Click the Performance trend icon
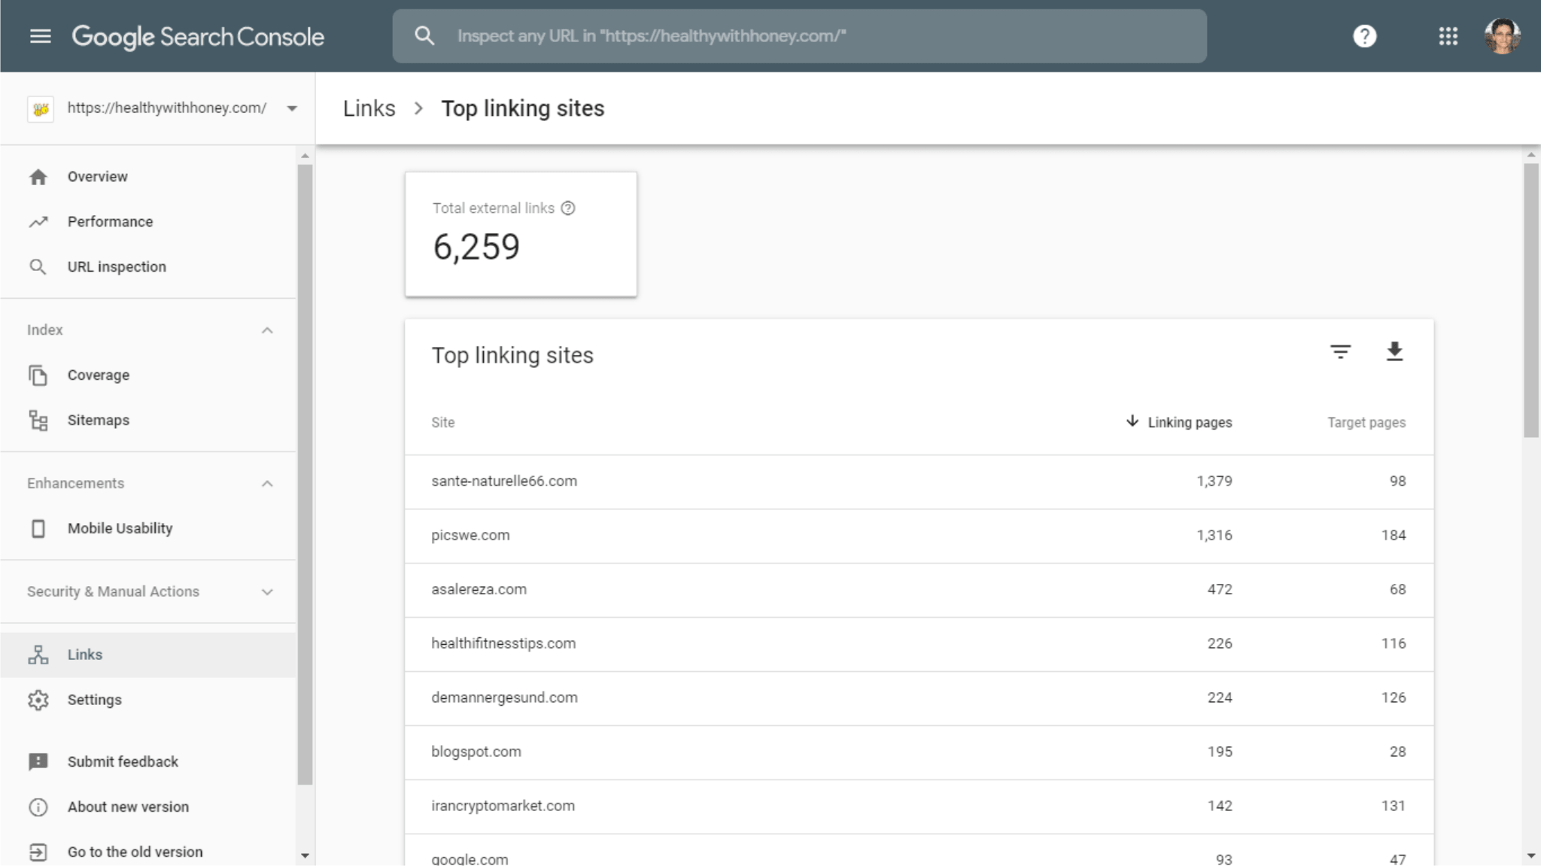The image size is (1541, 866). 38,222
